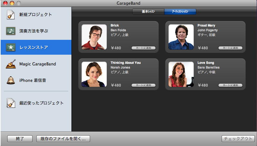Screen dimensions: 257x146
Task: Click the iPhone 着信音 bell icon
Action: click(x=11, y=80)
